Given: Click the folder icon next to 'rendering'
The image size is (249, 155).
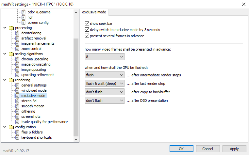Looking at the screenshot, I should coord(11,80).
